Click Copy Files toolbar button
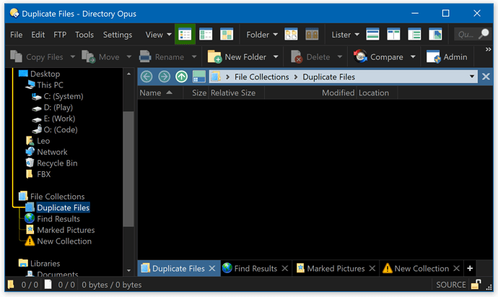Viewport: 498px width, 297px height. [x=37, y=57]
